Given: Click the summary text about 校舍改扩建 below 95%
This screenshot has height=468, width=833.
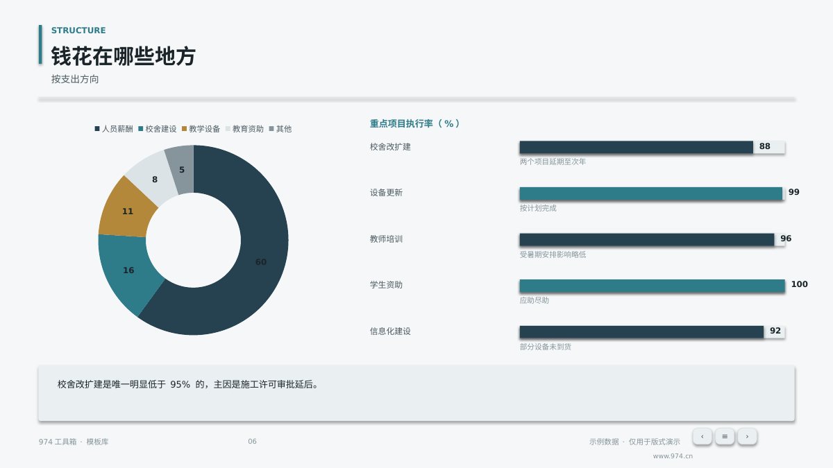Looking at the screenshot, I should pos(189,384).
